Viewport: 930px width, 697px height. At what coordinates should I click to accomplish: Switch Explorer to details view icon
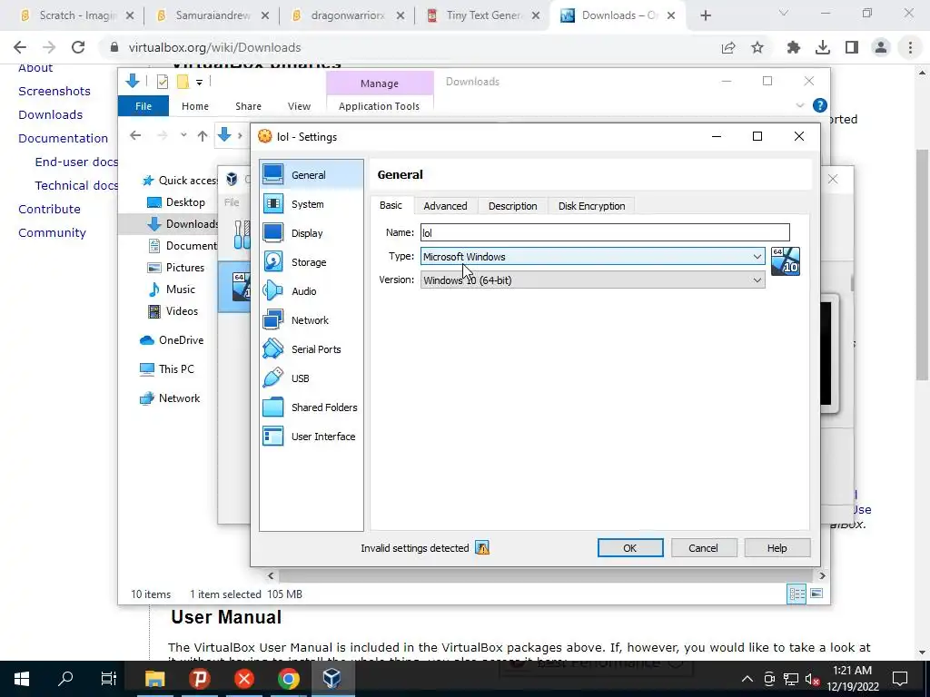(796, 594)
